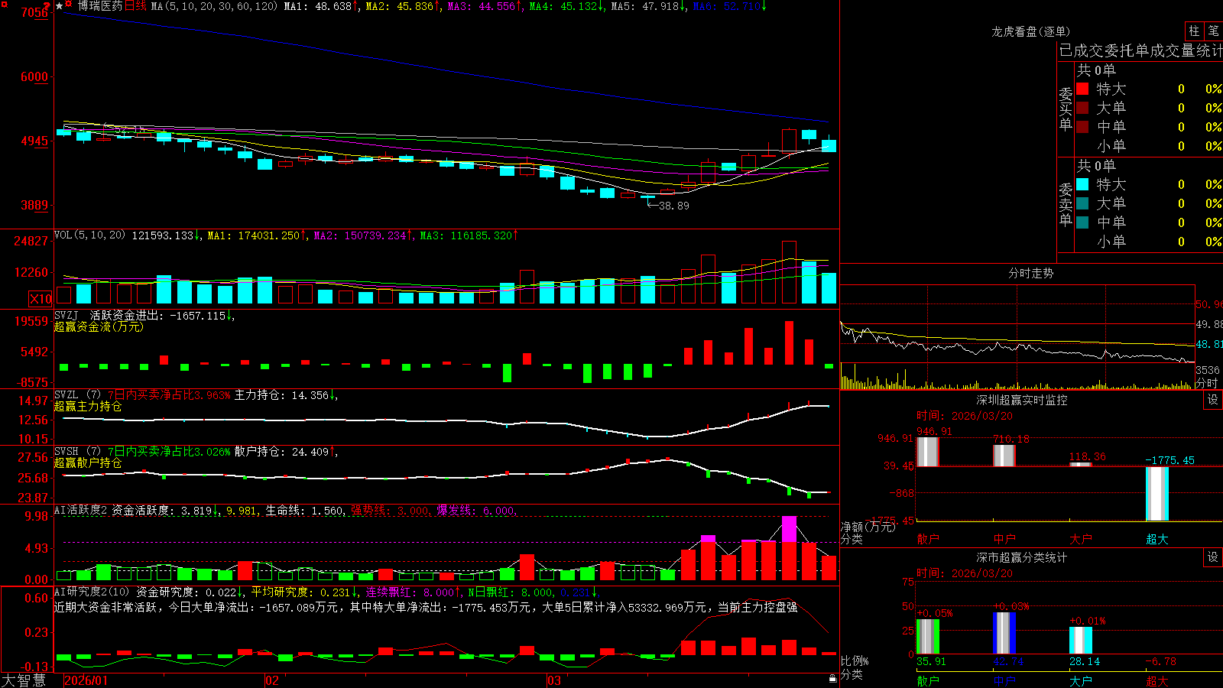
Task: Click the 龙虎看盘(逐单) panel title
Action: tap(1030, 31)
